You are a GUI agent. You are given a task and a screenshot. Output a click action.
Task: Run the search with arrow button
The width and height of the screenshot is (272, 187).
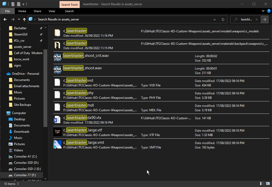tap(264, 19)
